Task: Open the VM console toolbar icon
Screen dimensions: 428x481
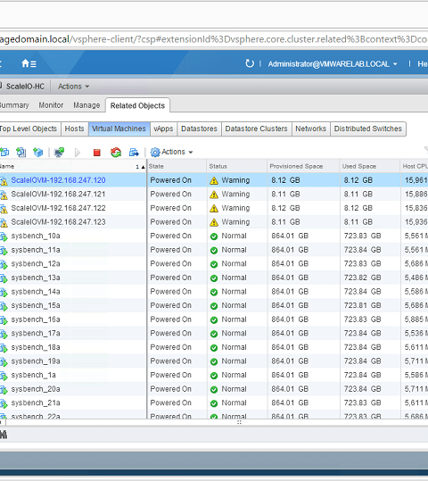Action: [x=59, y=152]
